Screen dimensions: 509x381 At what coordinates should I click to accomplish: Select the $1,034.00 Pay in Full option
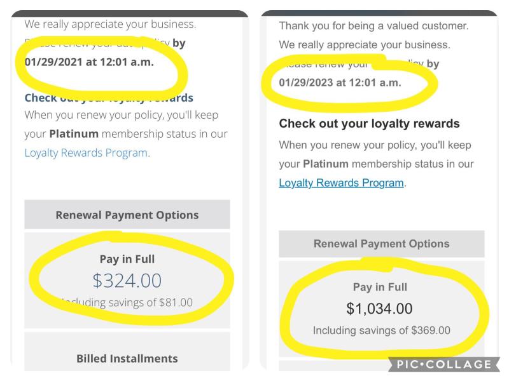(381, 308)
